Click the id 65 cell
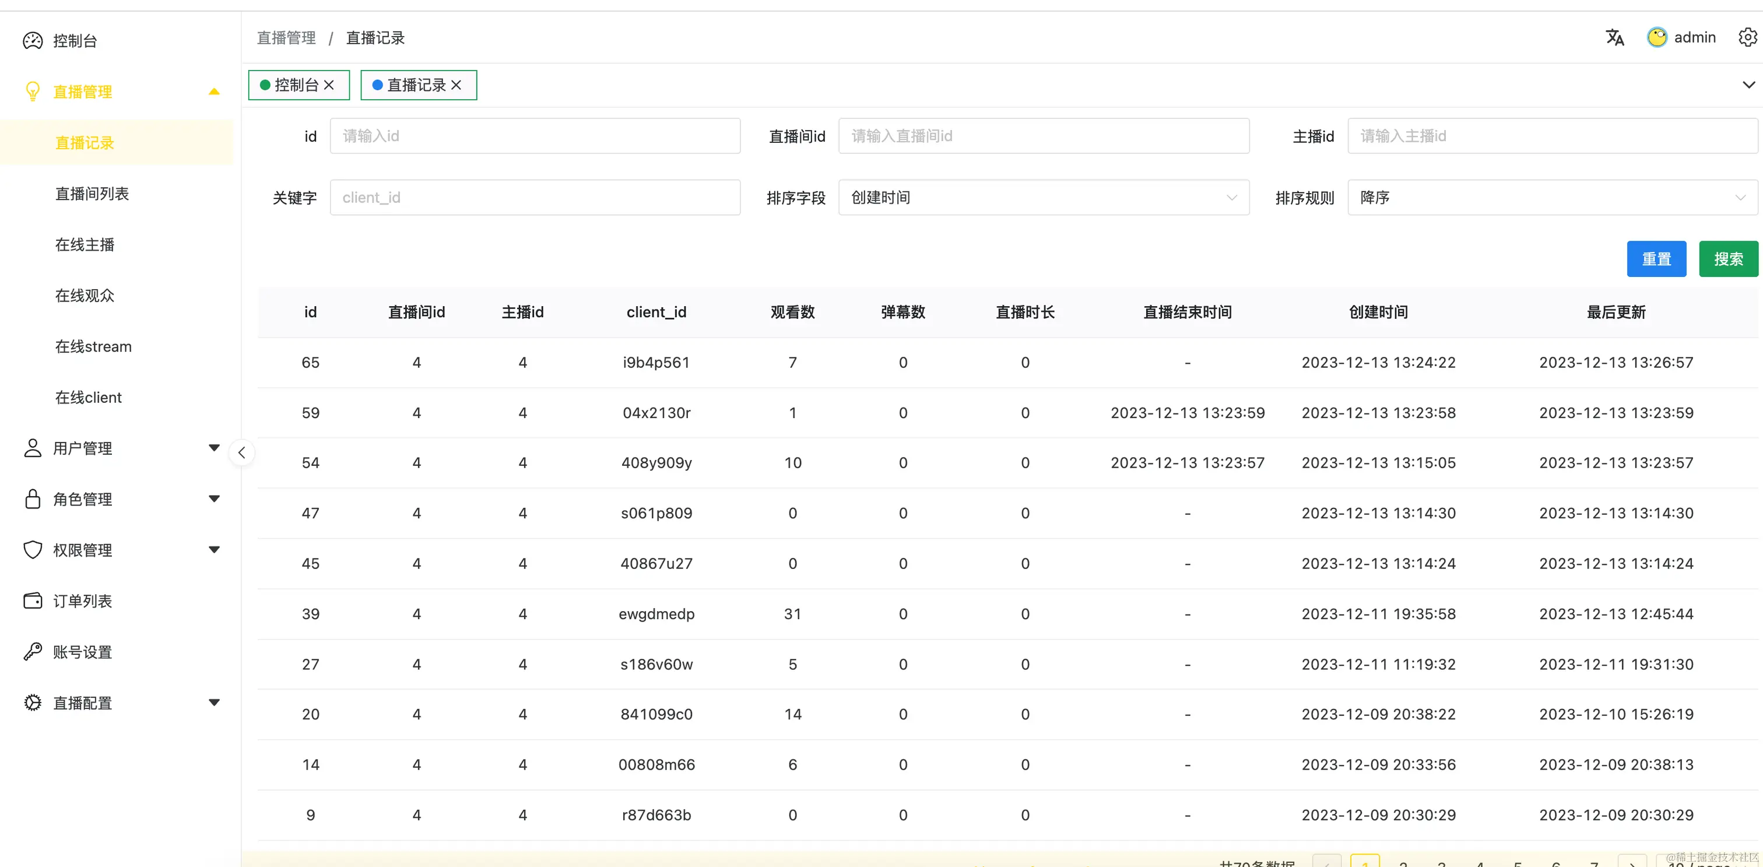 (x=311, y=363)
